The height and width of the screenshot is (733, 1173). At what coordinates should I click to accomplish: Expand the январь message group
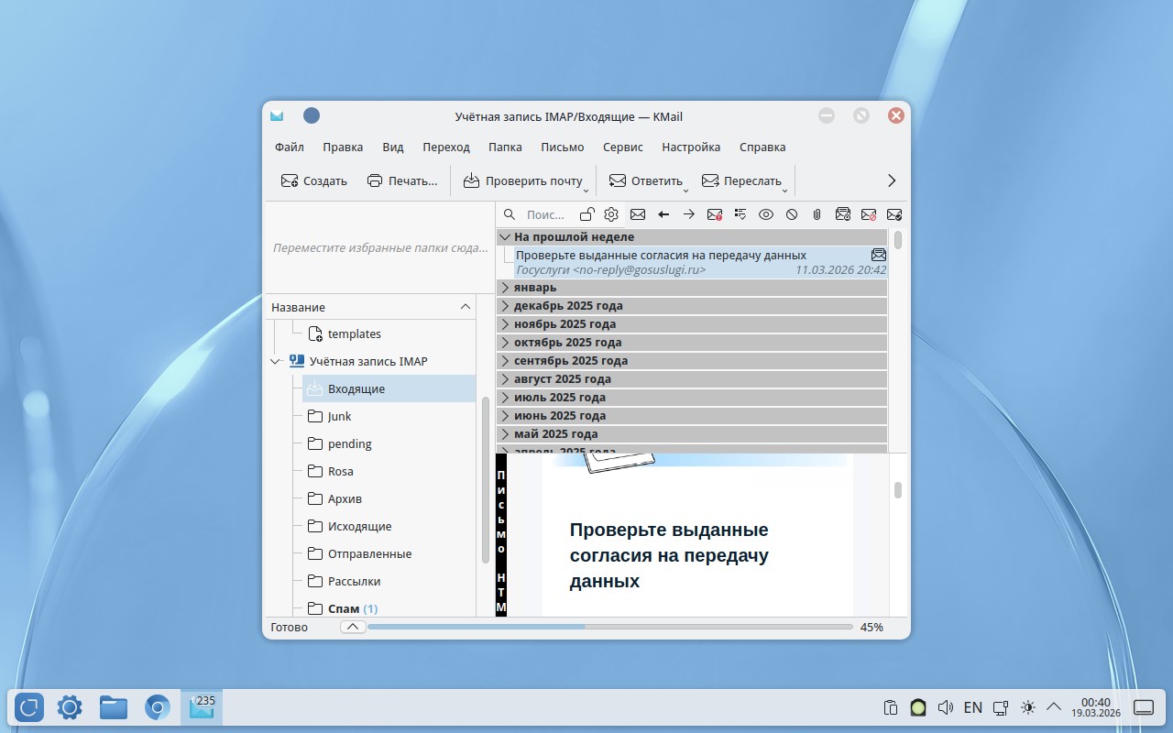[505, 288]
